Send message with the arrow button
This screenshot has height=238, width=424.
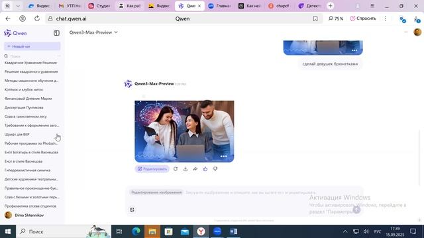tap(356, 210)
